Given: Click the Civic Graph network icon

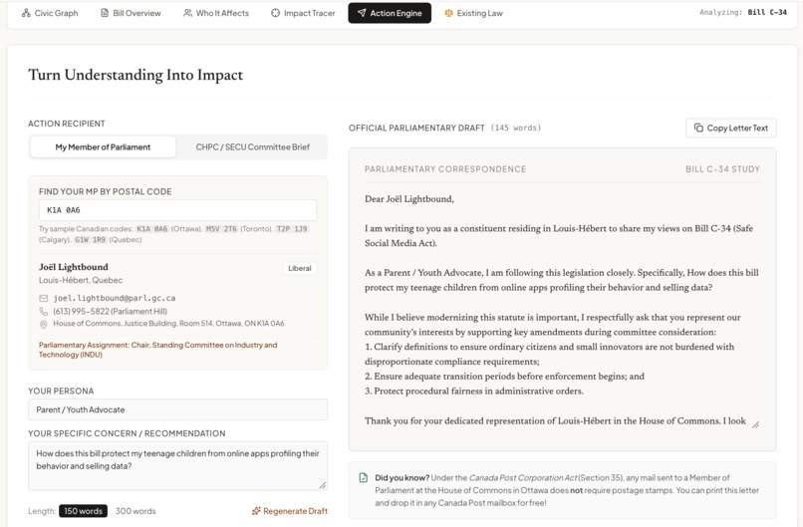Looking at the screenshot, I should pos(26,13).
